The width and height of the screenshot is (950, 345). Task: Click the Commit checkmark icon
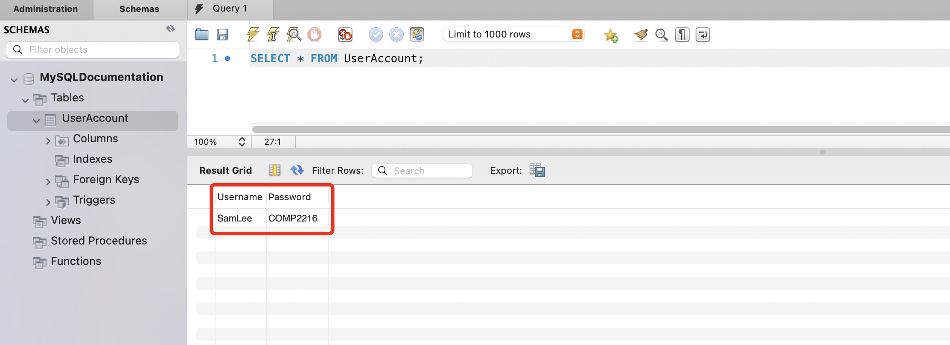click(376, 34)
